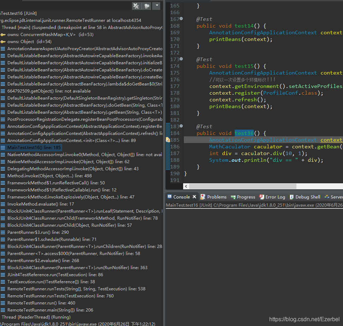The height and width of the screenshot is (326, 343).
Task: Select JUnit4TestReference.run line: 86 frame
Action: coord(55,275)
